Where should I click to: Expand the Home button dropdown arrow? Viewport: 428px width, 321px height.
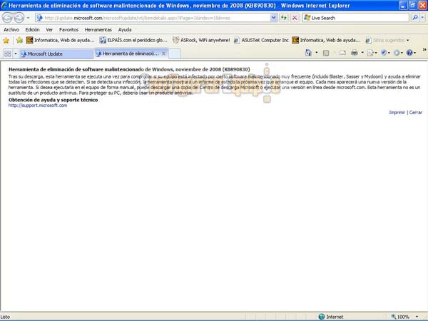[x=317, y=53]
